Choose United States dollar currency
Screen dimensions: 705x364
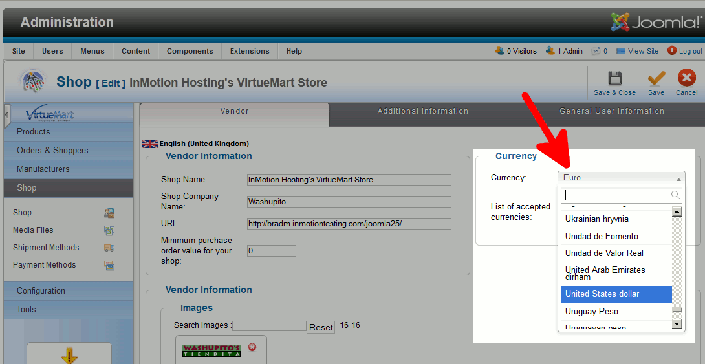click(x=616, y=294)
